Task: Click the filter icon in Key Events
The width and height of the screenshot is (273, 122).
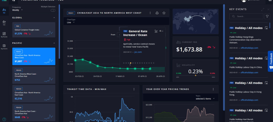Action: (x=267, y=17)
